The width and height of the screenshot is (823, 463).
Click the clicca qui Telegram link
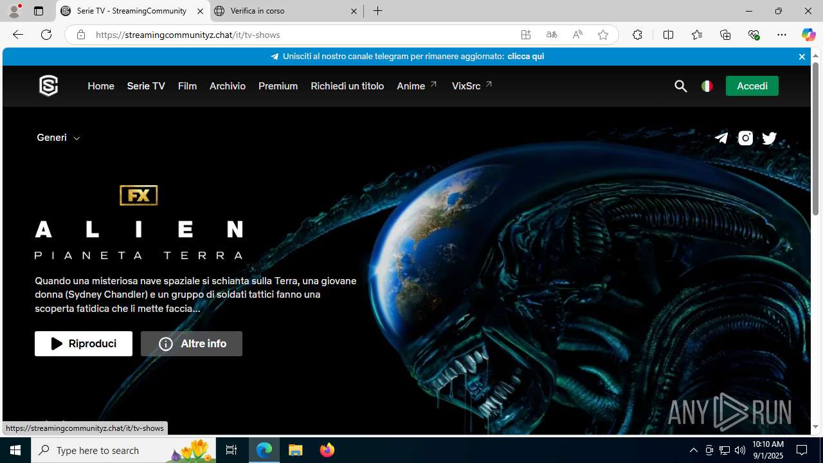pyautogui.click(x=525, y=57)
